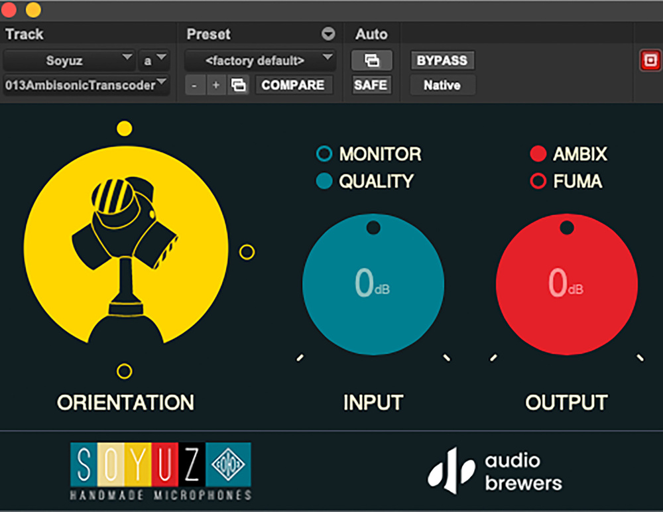
Task: Click the teal INPUT gain knob
Action: pyautogui.click(x=373, y=284)
